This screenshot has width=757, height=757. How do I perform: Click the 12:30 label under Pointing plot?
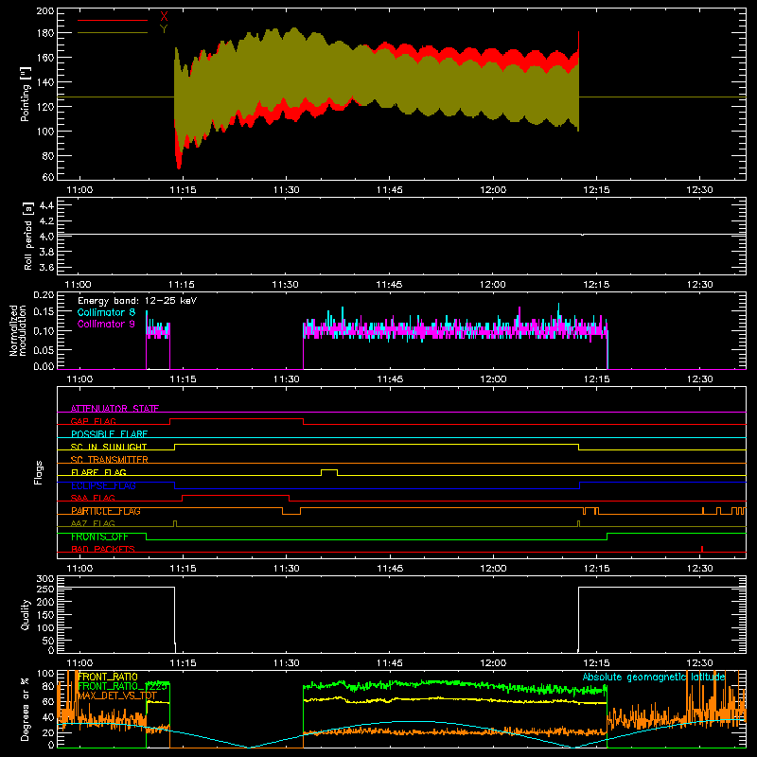(x=699, y=190)
